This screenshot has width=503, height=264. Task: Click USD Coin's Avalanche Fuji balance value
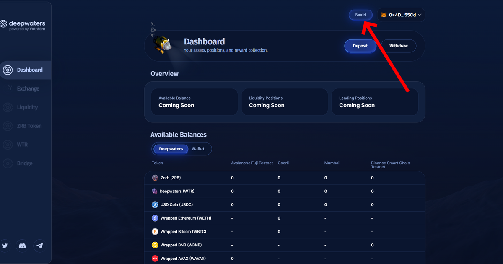click(x=233, y=205)
